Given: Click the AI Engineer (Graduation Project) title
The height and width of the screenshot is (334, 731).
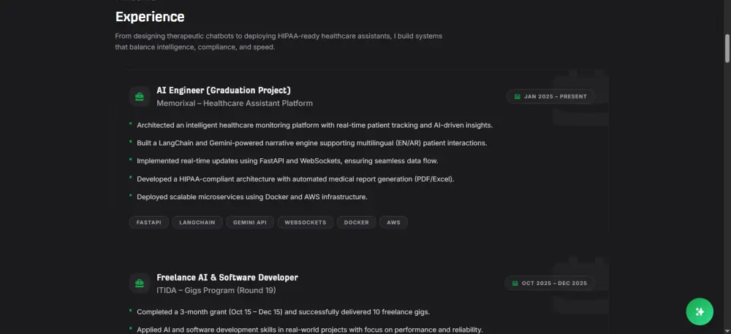Looking at the screenshot, I should [224, 90].
